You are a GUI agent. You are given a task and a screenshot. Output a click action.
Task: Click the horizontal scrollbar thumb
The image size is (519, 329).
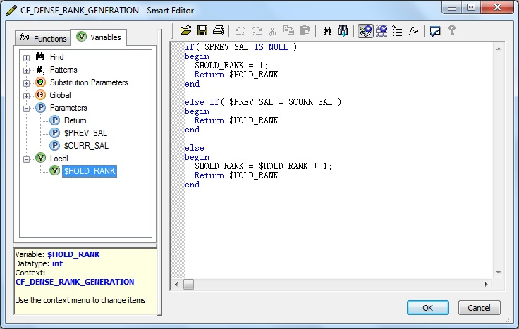[189, 284]
